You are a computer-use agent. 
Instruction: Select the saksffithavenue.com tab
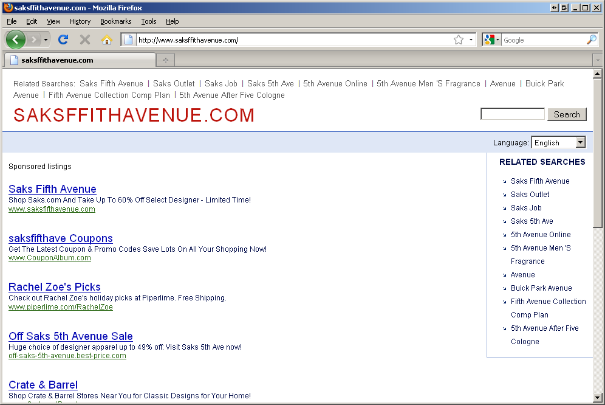point(80,60)
